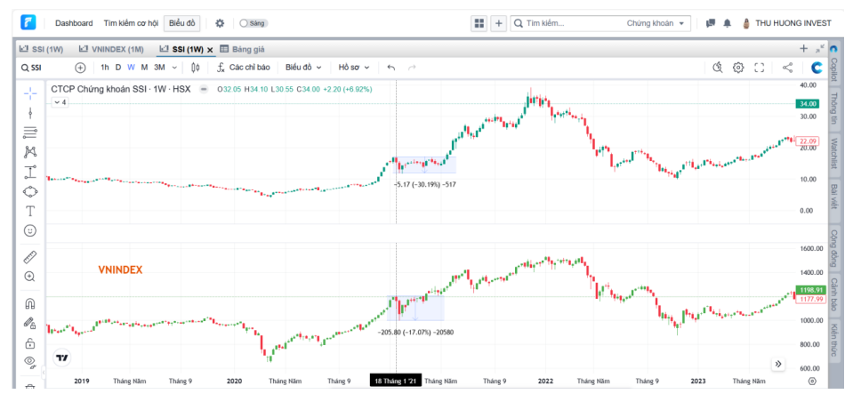
Task: Expand the Biểu đồ chart layout dropdown
Action: click(303, 68)
